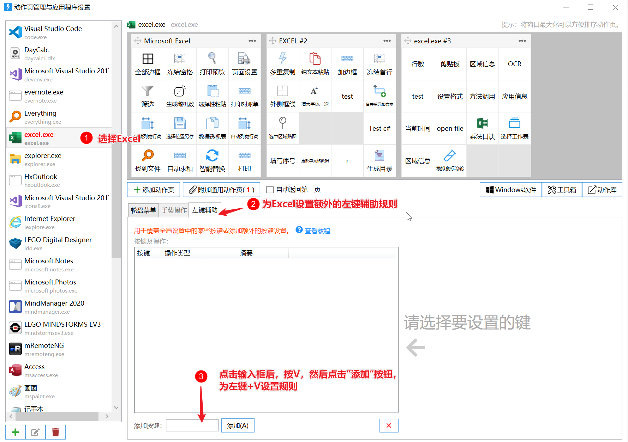628x442 pixels.
Task: Choose the 冻结首行 action
Action: tap(379, 64)
